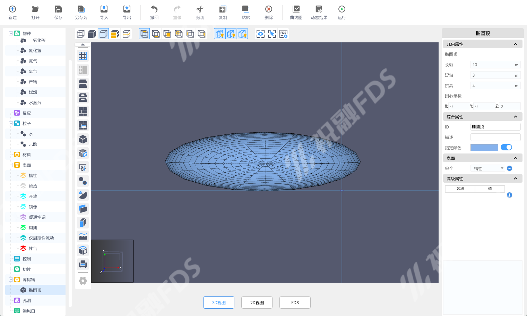Click the blue surface options button
The height and width of the screenshot is (316, 527).
(509, 168)
